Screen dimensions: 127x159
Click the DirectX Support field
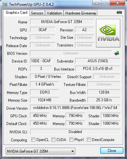pos(107,77)
